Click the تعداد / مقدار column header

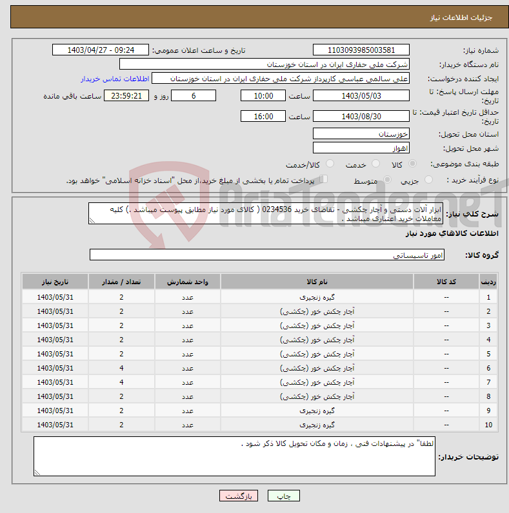[121, 282]
